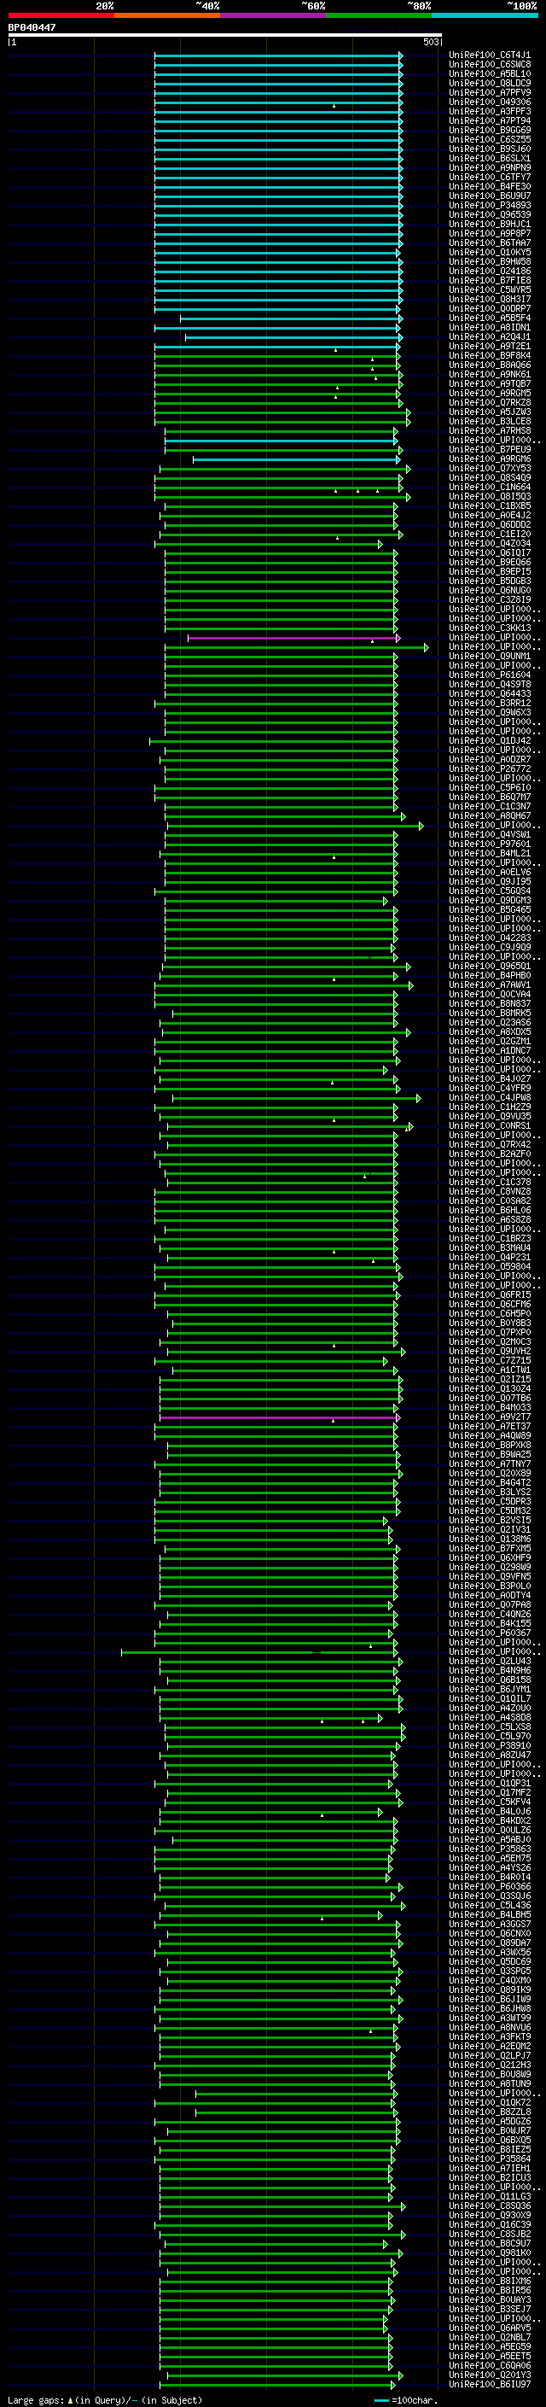This screenshot has height=2407, width=546.
Task: Open hit UniRef100_Q8I5Q3
Action: pos(490,496)
